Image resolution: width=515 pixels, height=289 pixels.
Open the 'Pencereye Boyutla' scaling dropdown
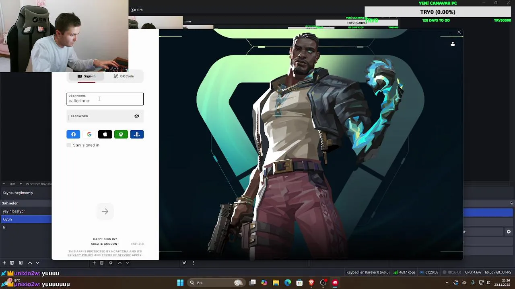(x=39, y=184)
